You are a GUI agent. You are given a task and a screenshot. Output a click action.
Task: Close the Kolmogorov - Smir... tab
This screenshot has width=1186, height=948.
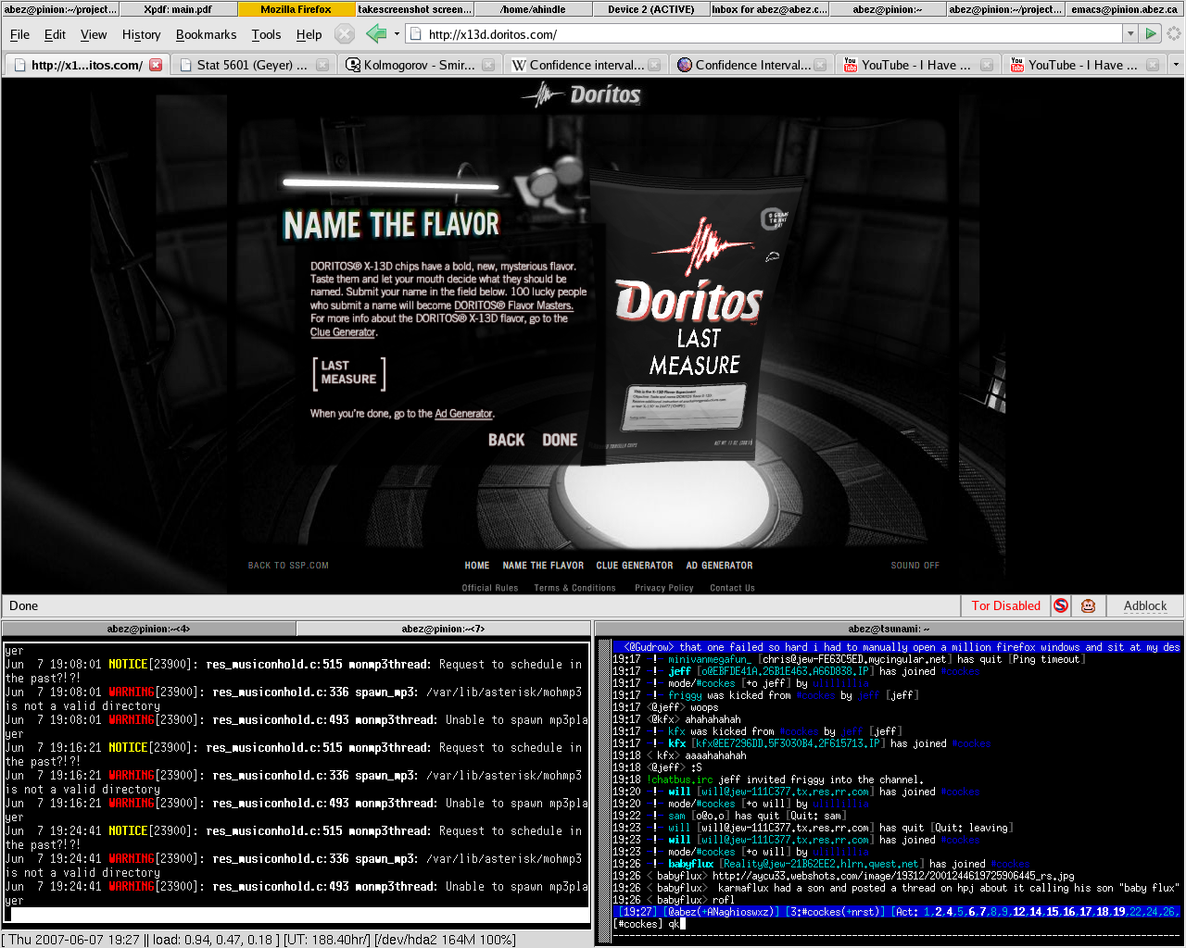click(x=489, y=65)
